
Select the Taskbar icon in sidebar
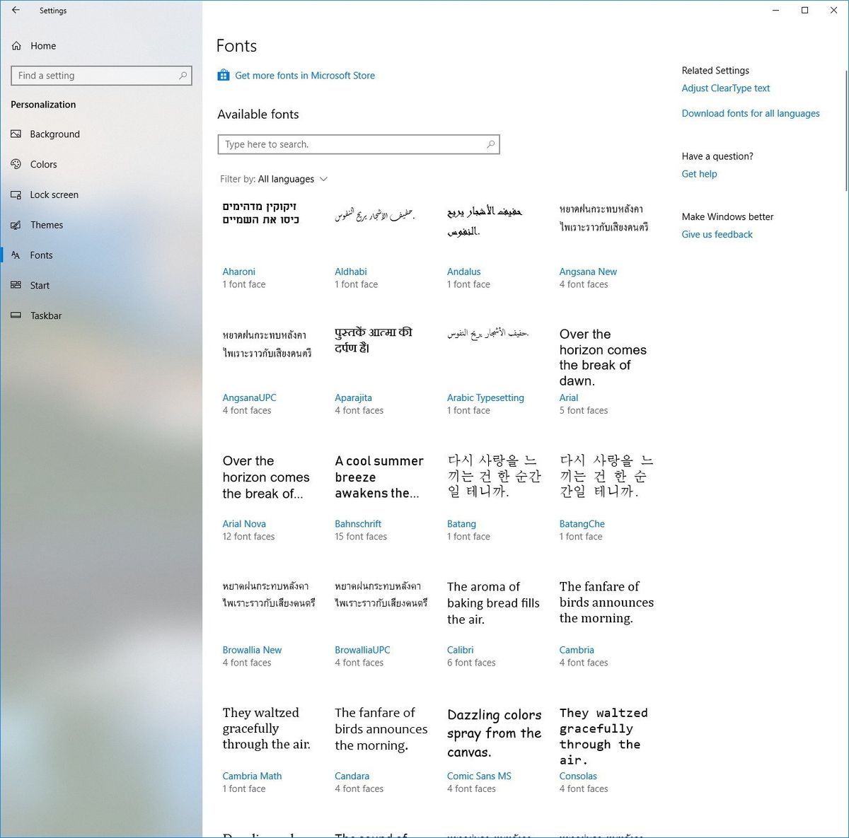pyautogui.click(x=16, y=315)
